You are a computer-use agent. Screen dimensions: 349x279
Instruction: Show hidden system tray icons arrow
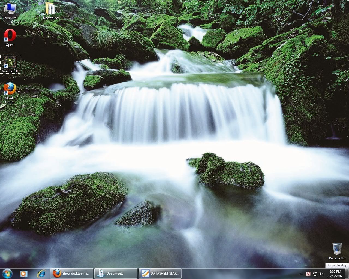pyautogui.click(x=302, y=274)
